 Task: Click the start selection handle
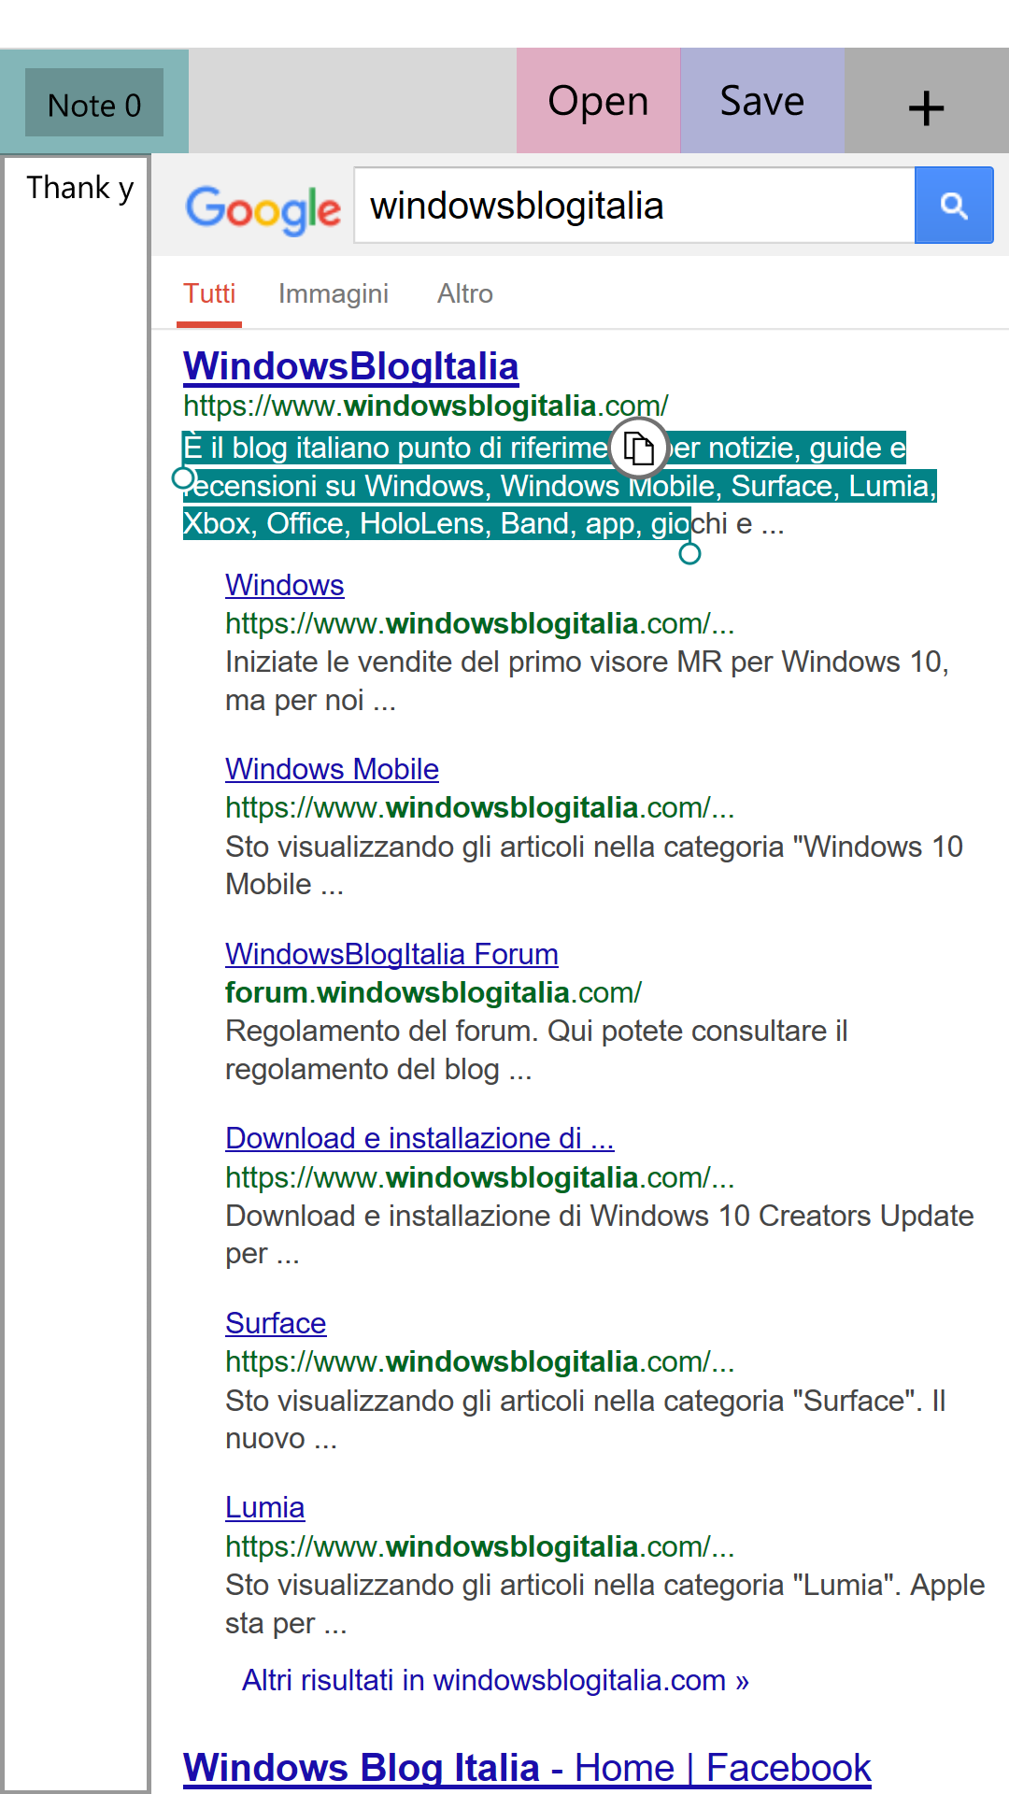coord(183,478)
